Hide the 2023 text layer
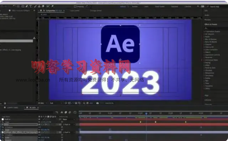 (x=39, y=125)
